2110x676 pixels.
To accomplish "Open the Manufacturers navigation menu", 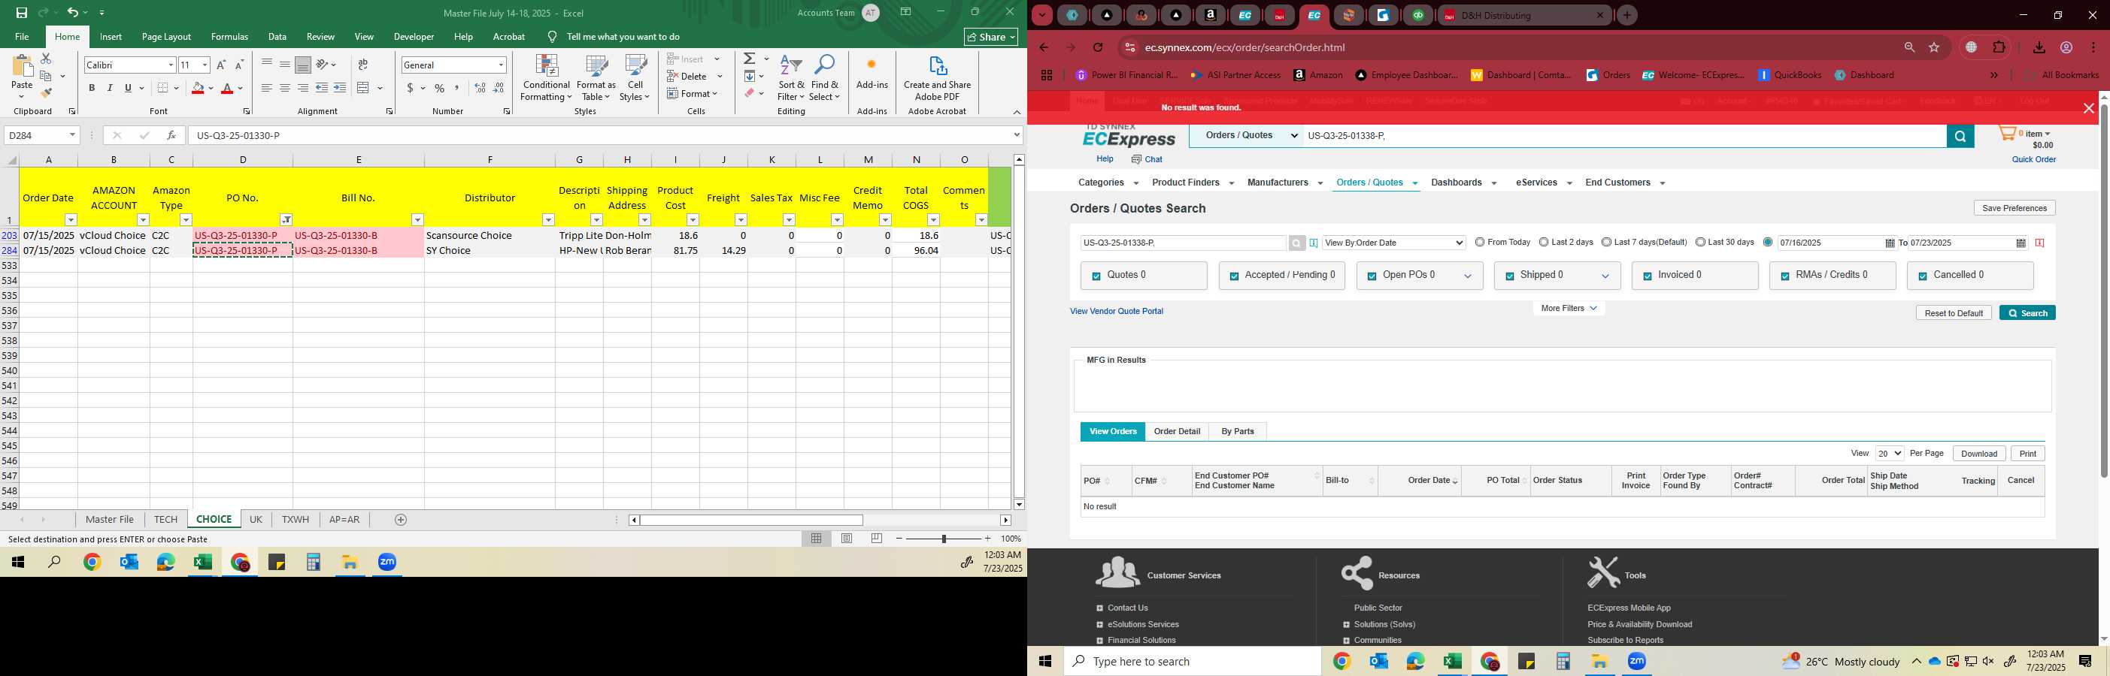I will click(1284, 183).
